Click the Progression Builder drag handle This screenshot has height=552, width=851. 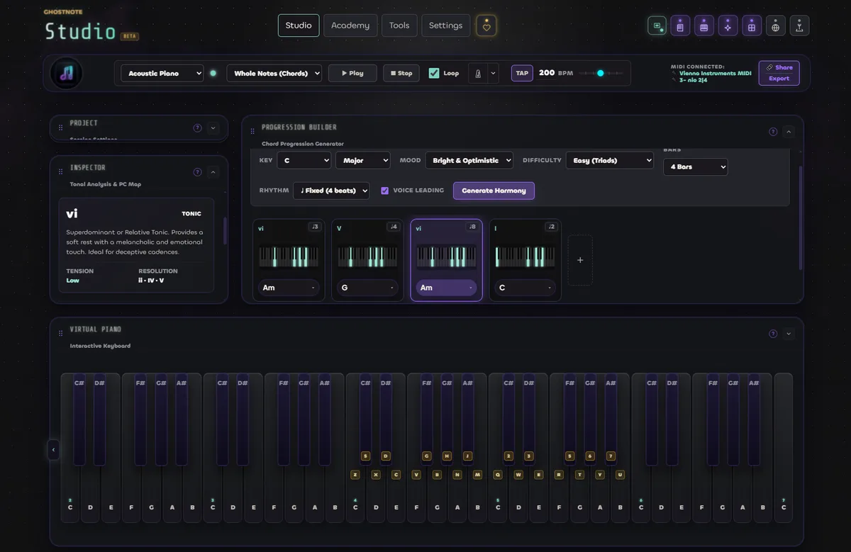point(252,131)
